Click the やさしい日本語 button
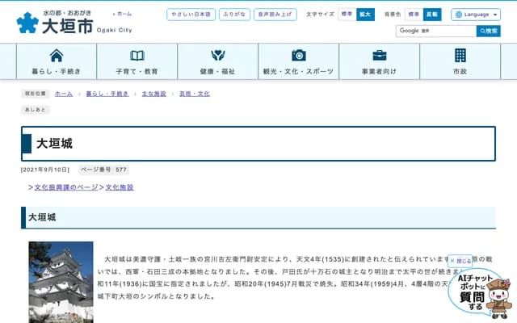 pos(191,15)
